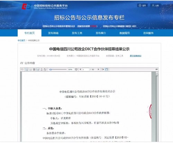173x143 pixels.
Task: Click the 50% zoom level field
Action: [70, 70]
